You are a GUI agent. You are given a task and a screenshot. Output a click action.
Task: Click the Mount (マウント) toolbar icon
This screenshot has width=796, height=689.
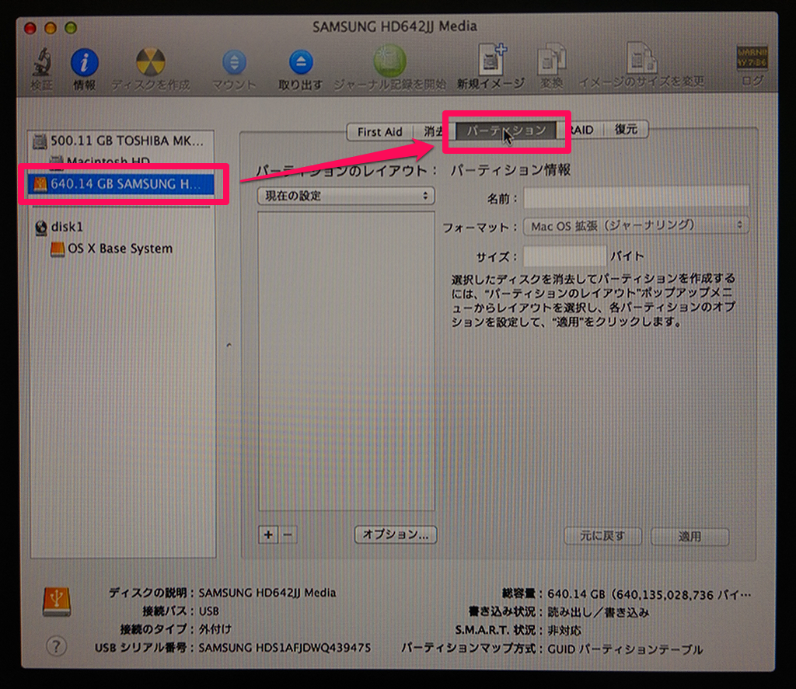coord(234,62)
